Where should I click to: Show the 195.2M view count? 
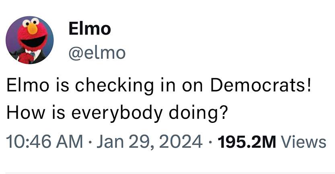[x=247, y=141]
